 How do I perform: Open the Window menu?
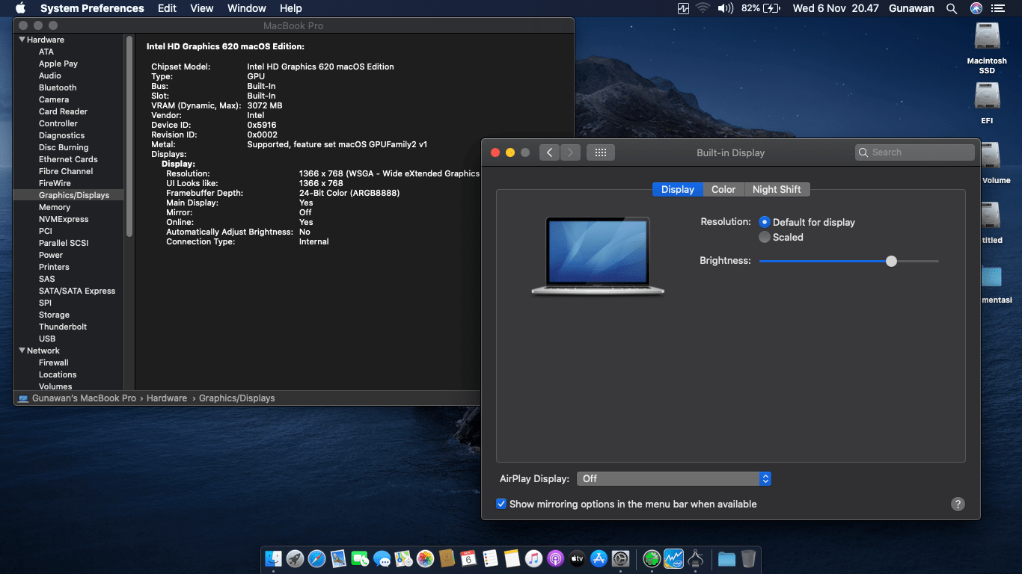click(246, 8)
